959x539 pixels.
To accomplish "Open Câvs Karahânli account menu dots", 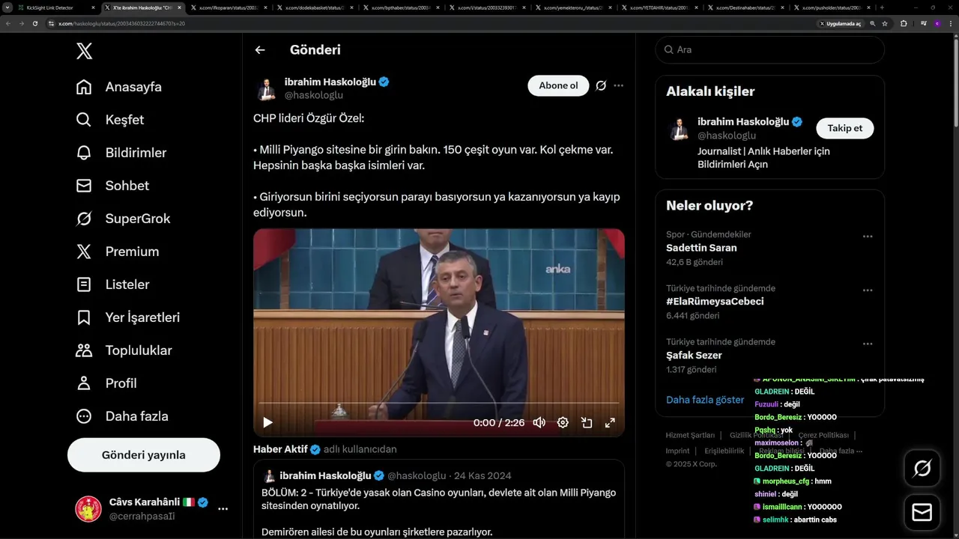I will pos(223,509).
